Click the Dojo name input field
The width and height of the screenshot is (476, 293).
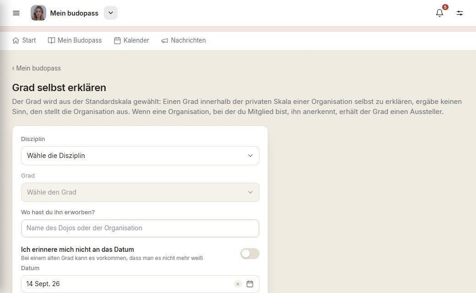pyautogui.click(x=140, y=228)
